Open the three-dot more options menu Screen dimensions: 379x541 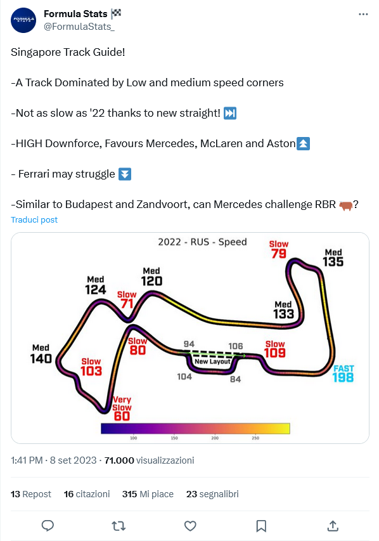pos(363,14)
